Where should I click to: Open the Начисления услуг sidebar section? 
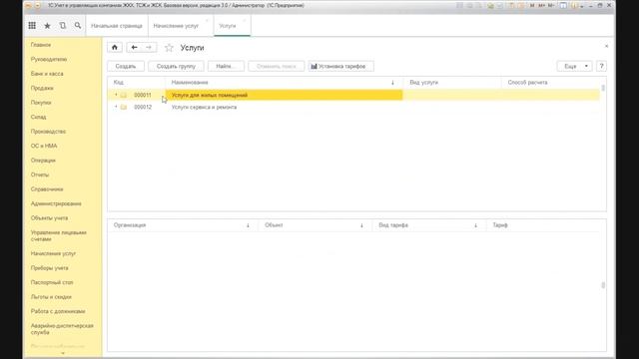(x=53, y=253)
